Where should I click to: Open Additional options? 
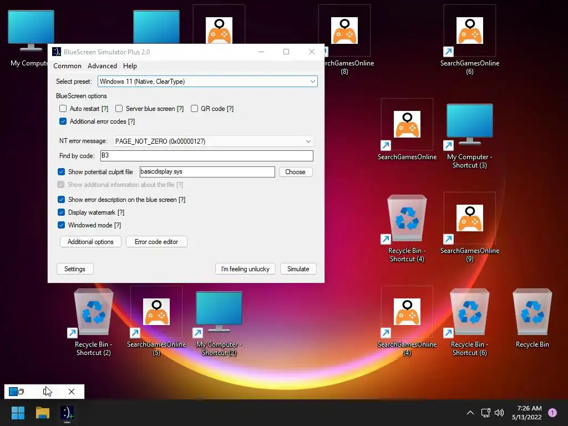pyautogui.click(x=90, y=242)
